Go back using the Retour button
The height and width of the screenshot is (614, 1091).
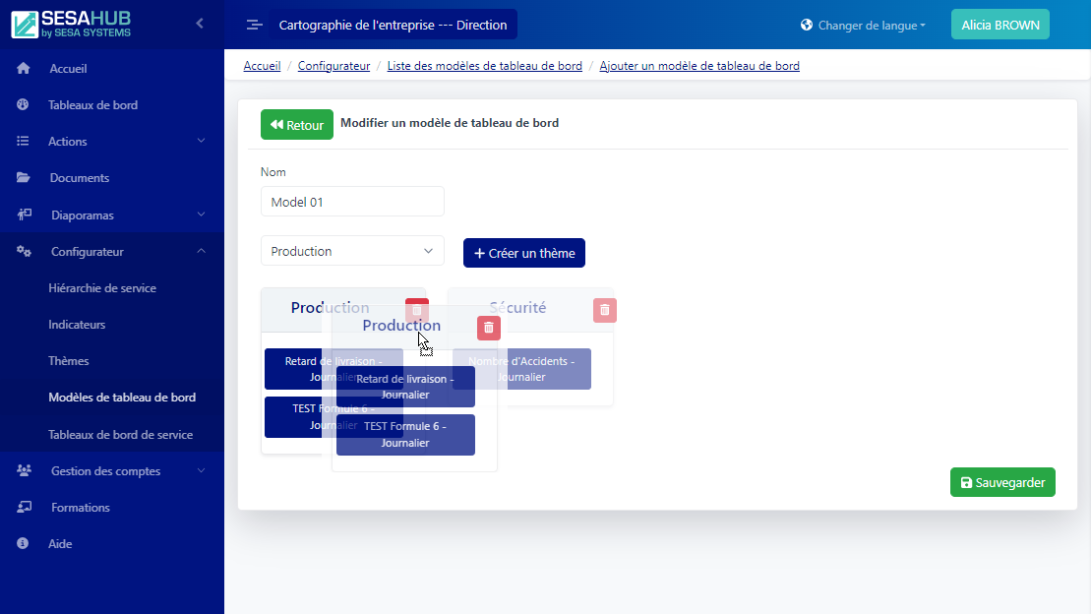(x=296, y=125)
